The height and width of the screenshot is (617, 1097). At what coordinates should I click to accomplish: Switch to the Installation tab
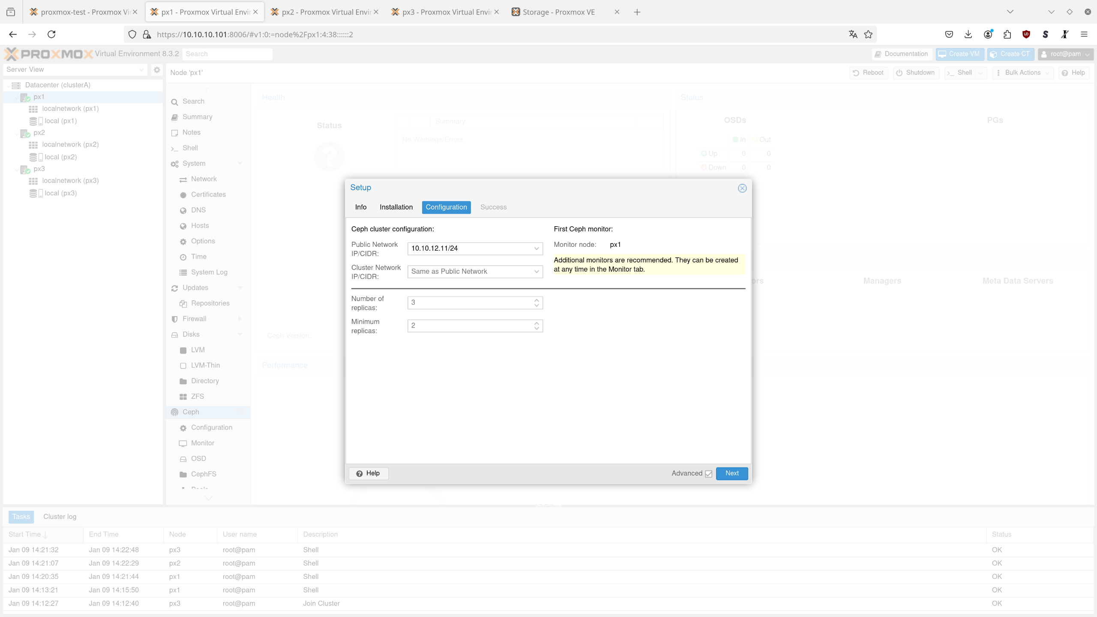click(396, 207)
